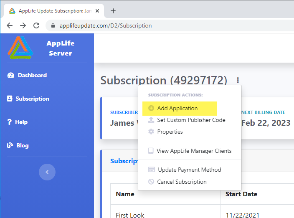The image size is (294, 218).
Task: Click the plus icon beside Add Application
Action: [151, 108]
